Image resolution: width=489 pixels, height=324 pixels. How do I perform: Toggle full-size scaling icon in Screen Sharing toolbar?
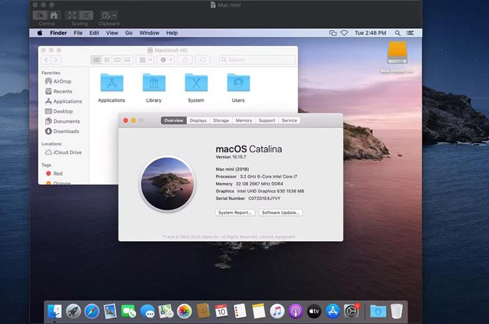[86, 15]
